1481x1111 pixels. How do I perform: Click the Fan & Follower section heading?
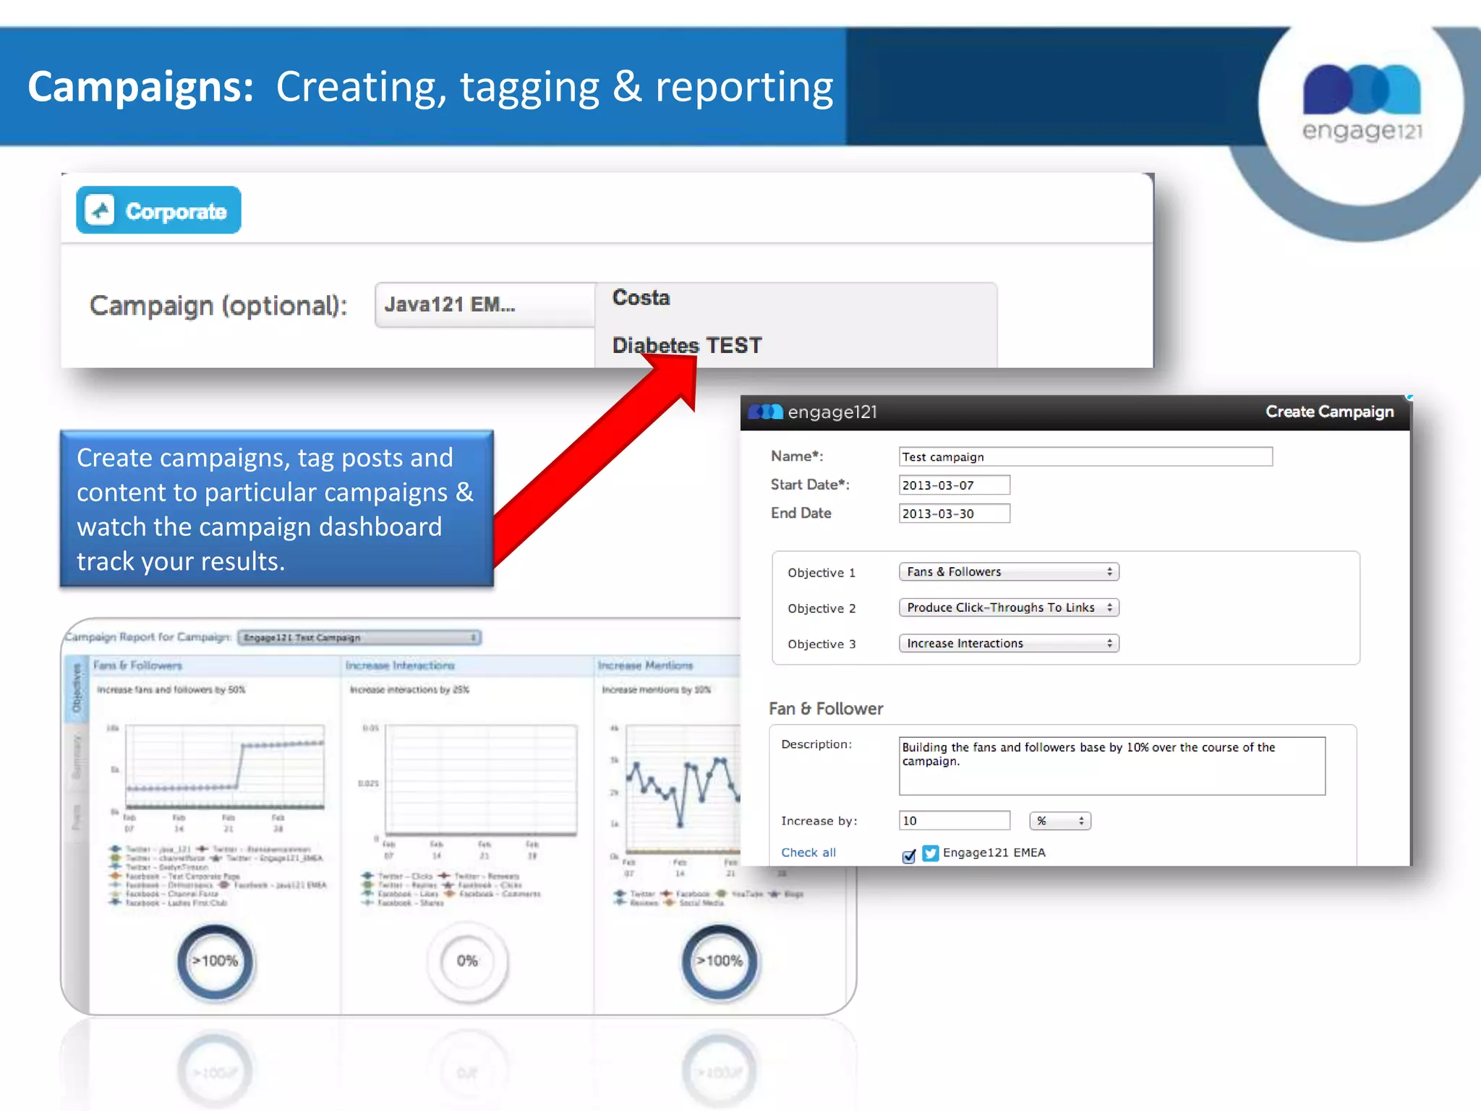click(826, 709)
